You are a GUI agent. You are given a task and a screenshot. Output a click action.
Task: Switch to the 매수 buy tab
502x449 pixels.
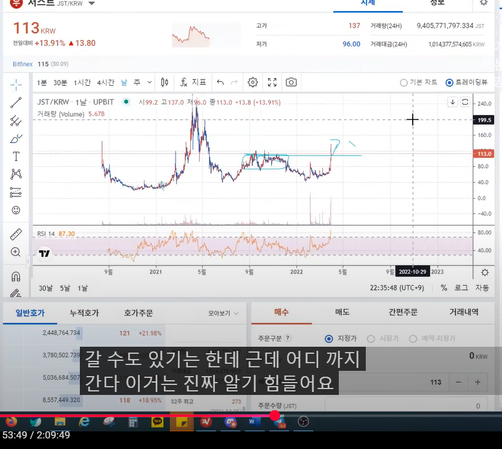(x=281, y=312)
